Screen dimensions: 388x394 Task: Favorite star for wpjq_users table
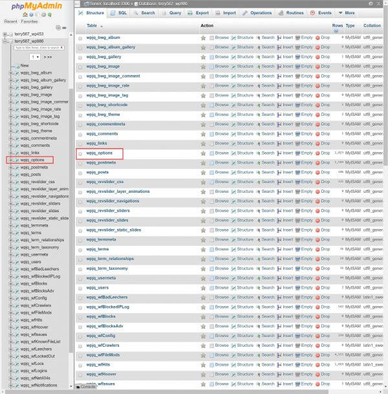[x=203, y=288]
